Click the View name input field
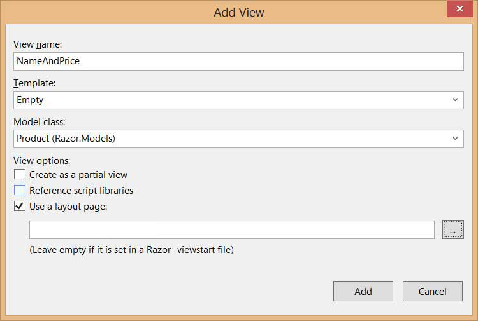This screenshot has height=321, width=478. (238, 61)
